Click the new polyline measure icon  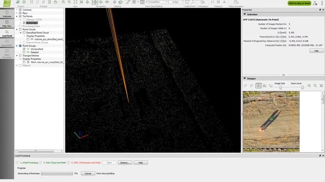[212, 2]
